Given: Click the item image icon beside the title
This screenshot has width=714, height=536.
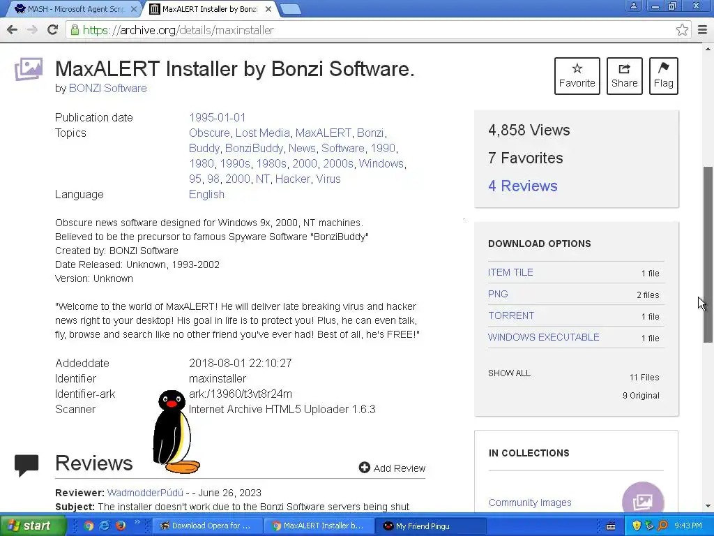Looking at the screenshot, I should point(28,69).
